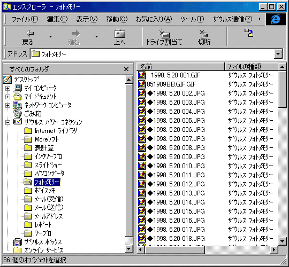Click file name 1998. 5.20 018.JPG

(176, 239)
